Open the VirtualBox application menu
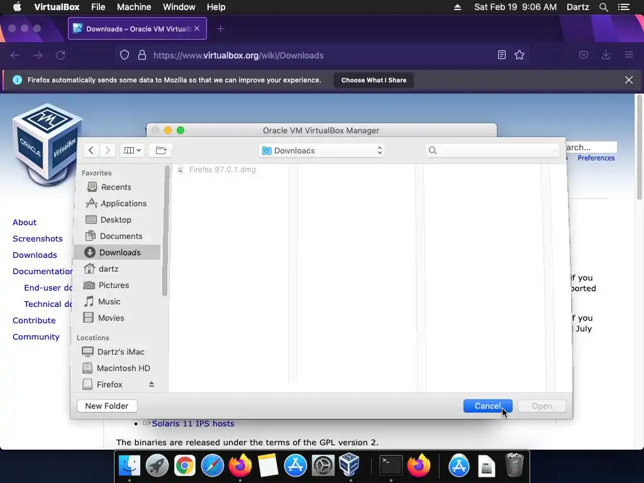 [57, 7]
